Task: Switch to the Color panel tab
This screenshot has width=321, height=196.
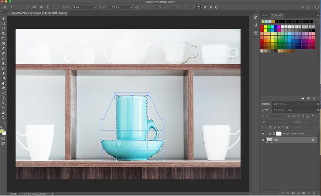Action: 265,15
